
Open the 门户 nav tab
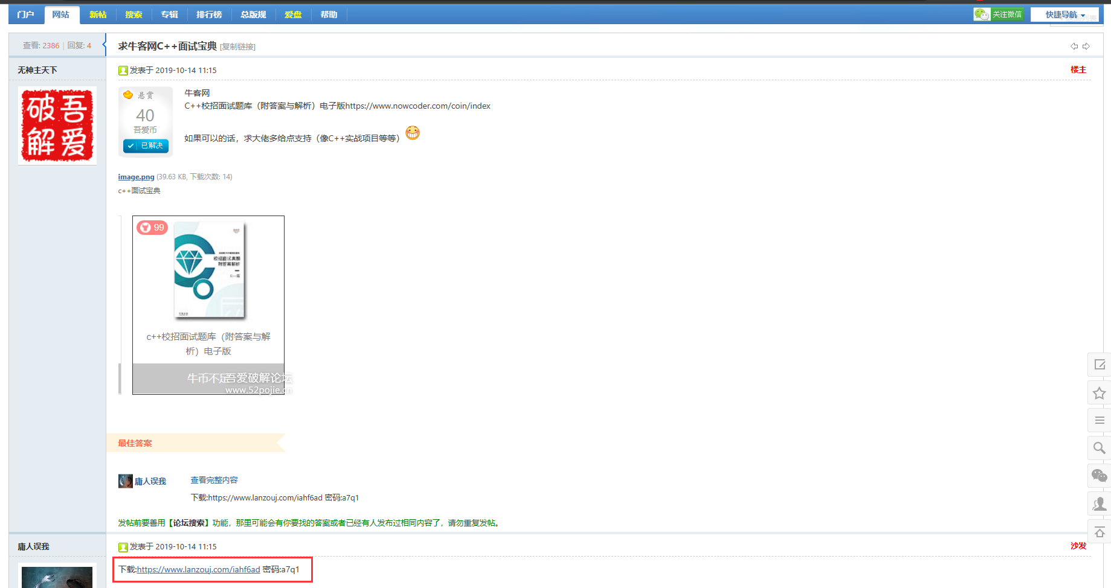[26, 14]
